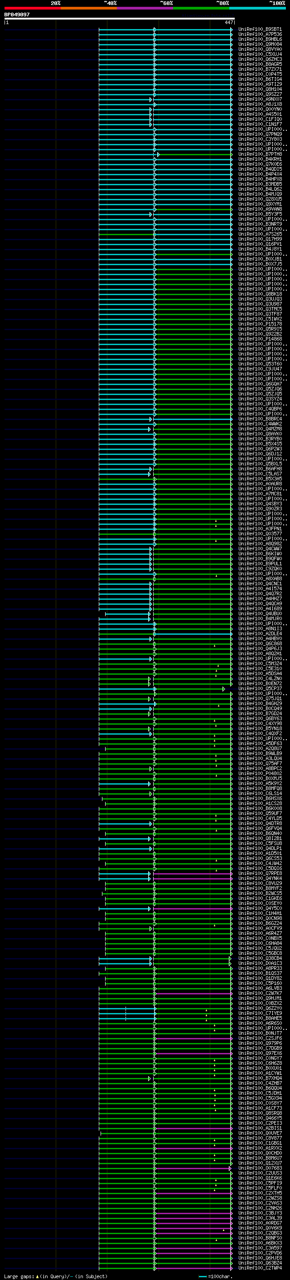
Task: Open hit UniRef100_A7P536
Action: click(260, 35)
